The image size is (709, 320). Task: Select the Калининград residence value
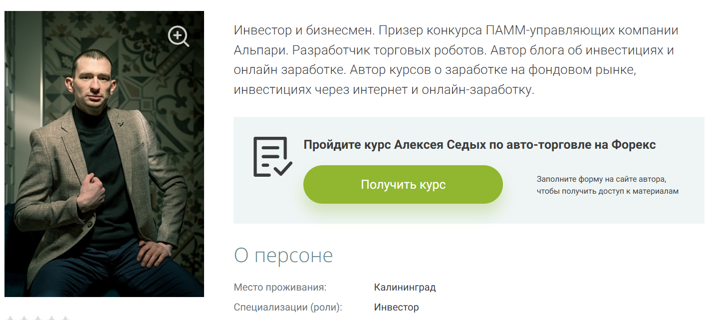click(405, 288)
